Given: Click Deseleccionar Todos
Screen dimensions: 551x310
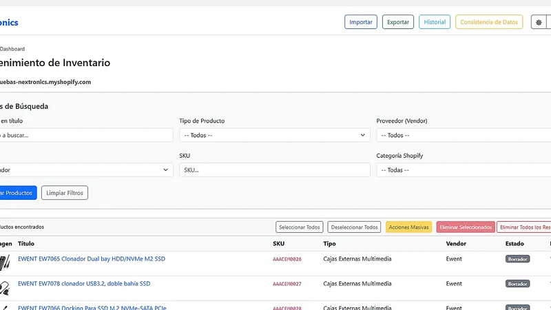Looking at the screenshot, I should (354, 227).
